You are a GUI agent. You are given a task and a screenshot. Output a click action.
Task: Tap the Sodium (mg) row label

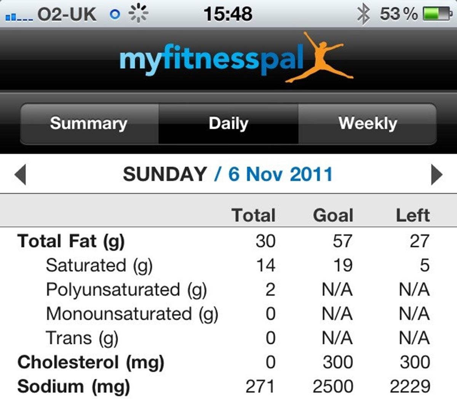pos(74,386)
